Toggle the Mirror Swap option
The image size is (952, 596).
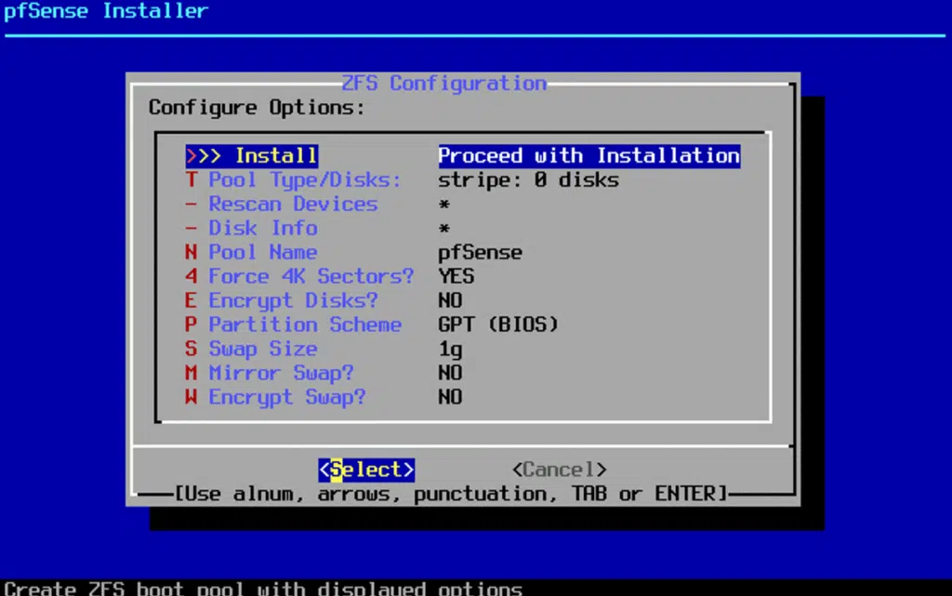(281, 374)
